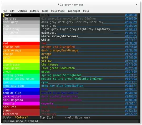Click the text 'spring green,SpringGreen'

point(61,75)
